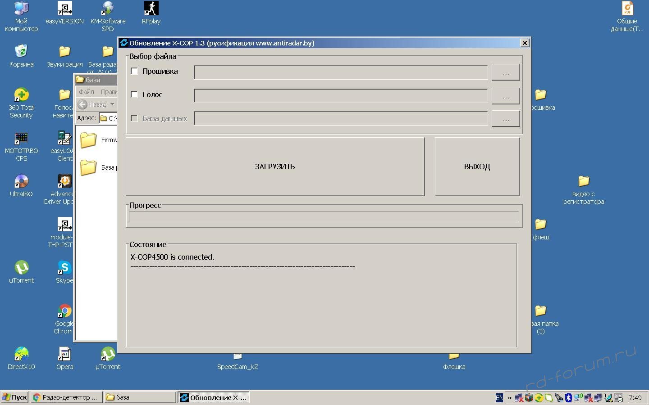Click the Прошивка file path field
The height and width of the screenshot is (405, 649).
(x=340, y=72)
